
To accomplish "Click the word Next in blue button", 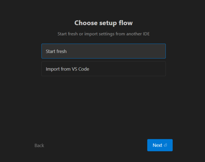I will [x=157, y=145].
